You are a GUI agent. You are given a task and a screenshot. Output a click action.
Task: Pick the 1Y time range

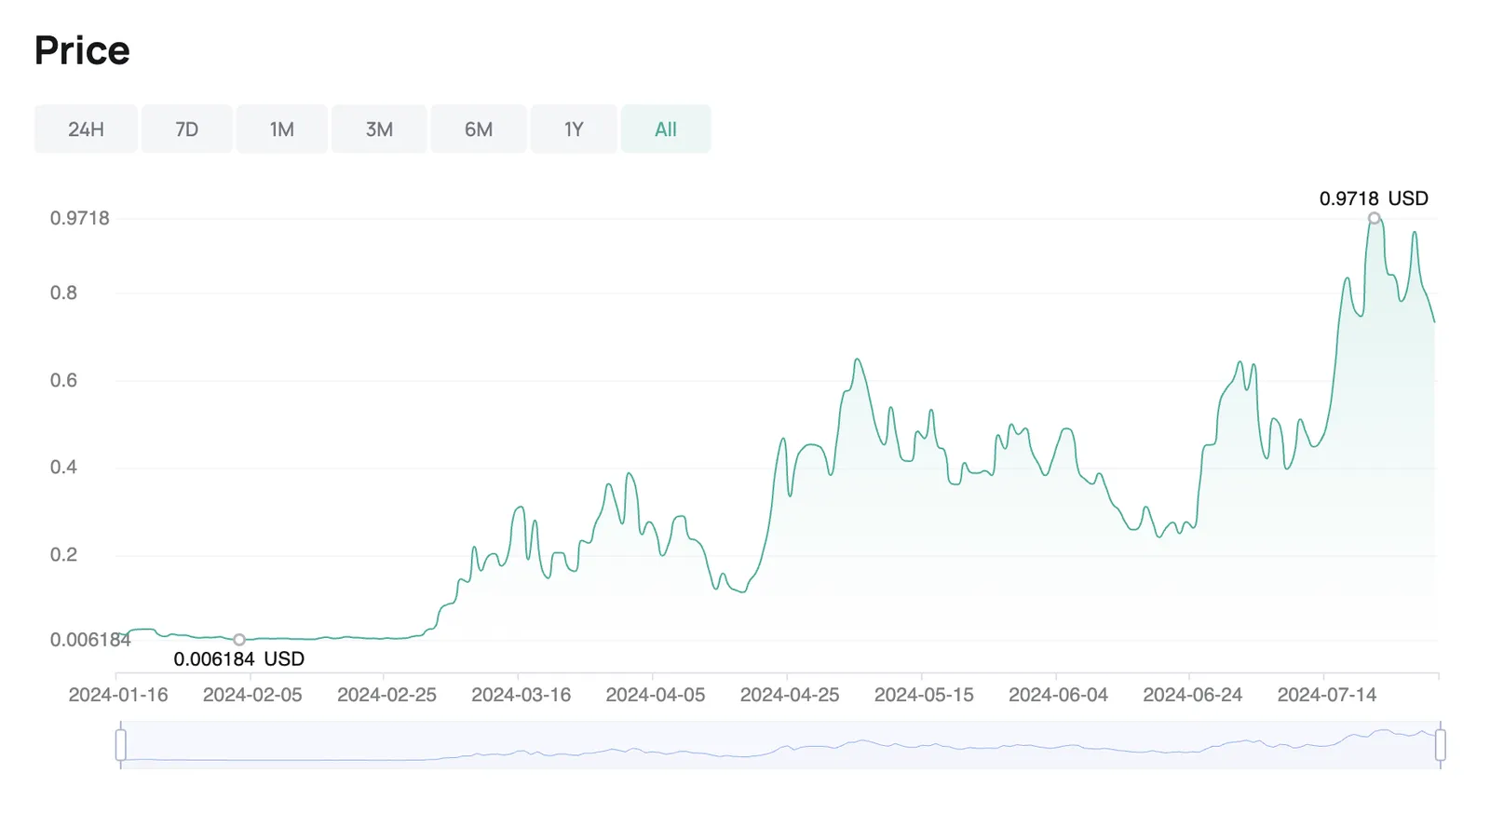click(574, 129)
